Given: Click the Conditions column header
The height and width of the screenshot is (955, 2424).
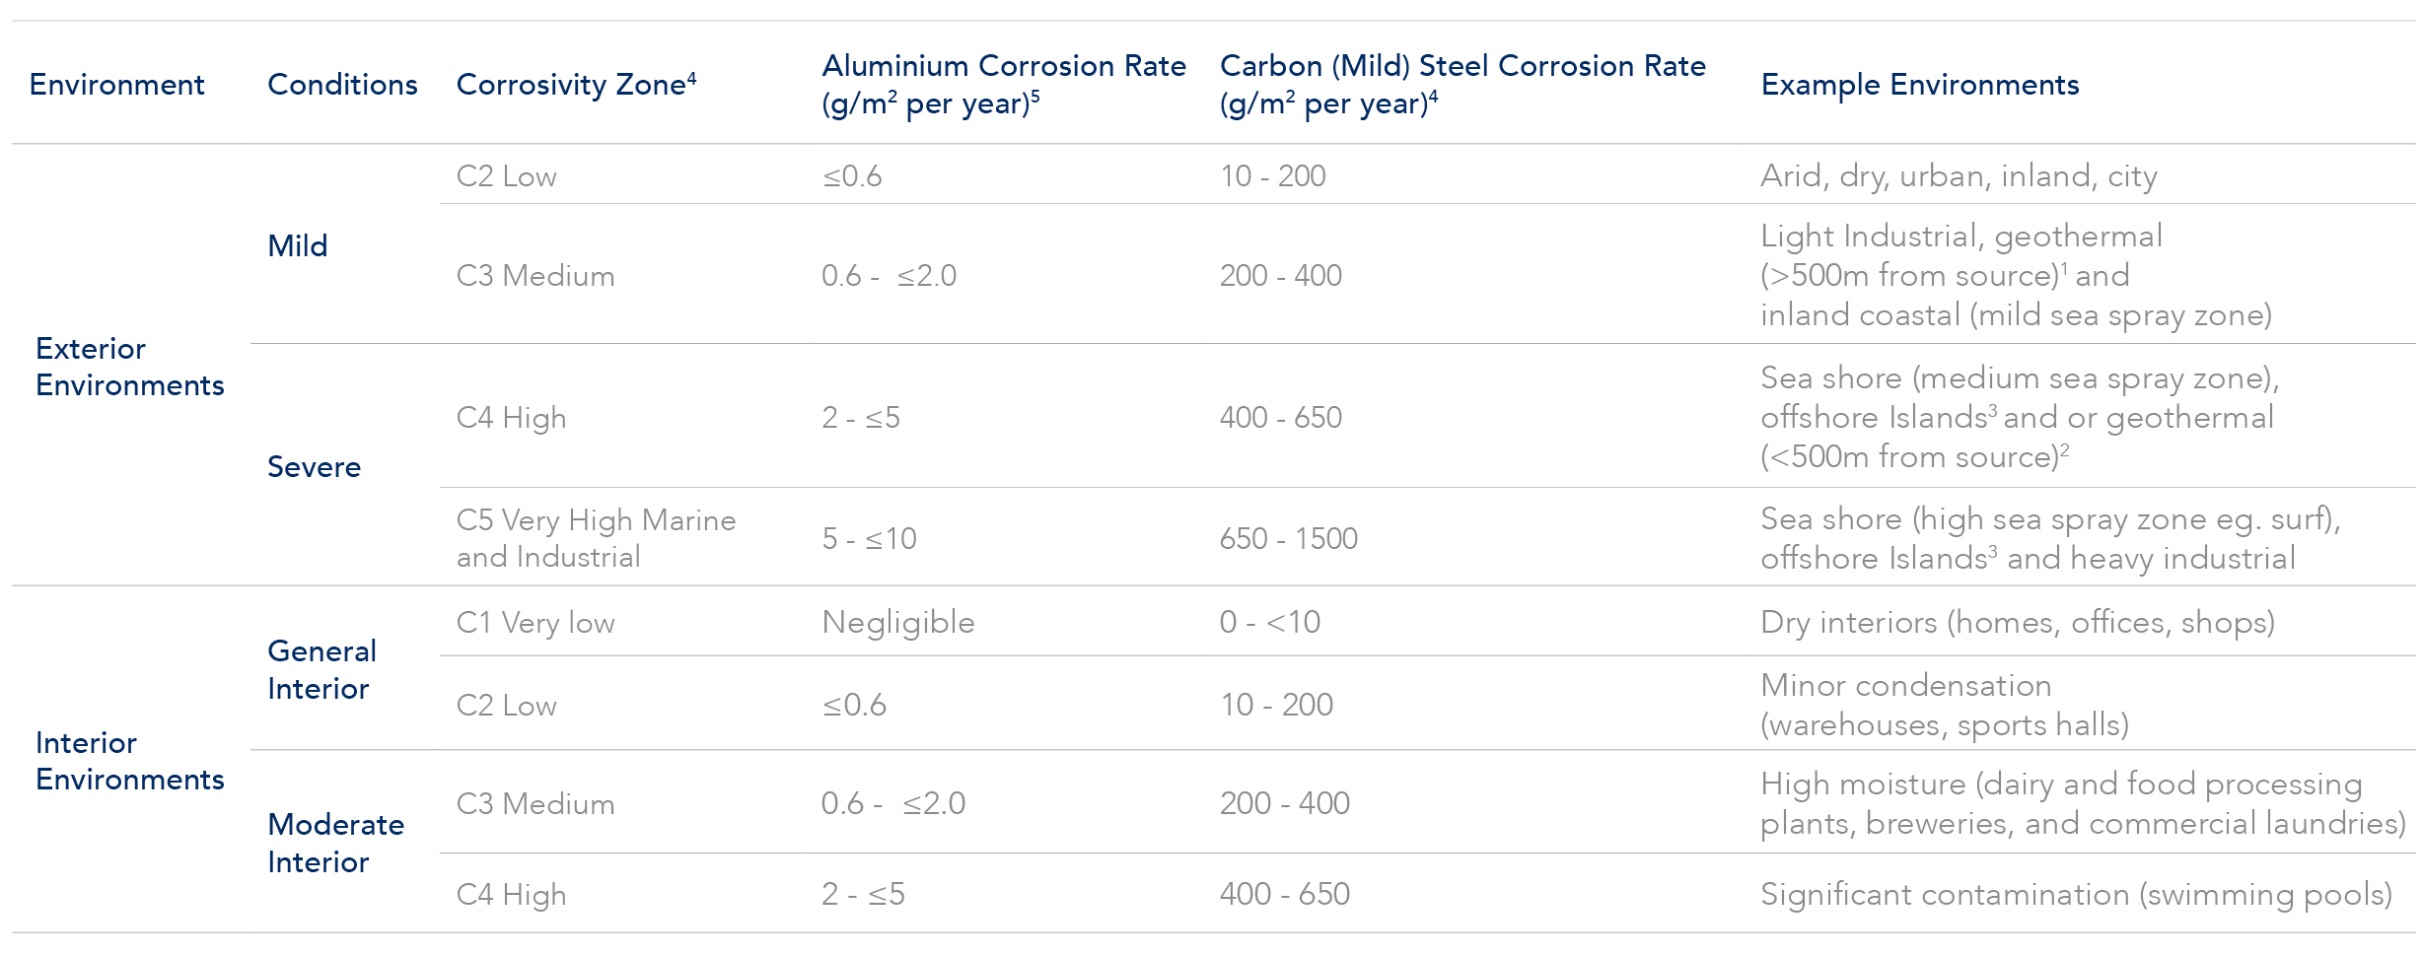Looking at the screenshot, I should pos(342,85).
